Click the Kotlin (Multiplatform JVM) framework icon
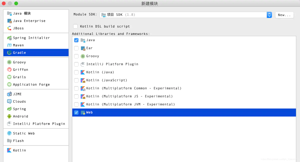The width and height of the screenshot is (300, 162). [x=83, y=104]
